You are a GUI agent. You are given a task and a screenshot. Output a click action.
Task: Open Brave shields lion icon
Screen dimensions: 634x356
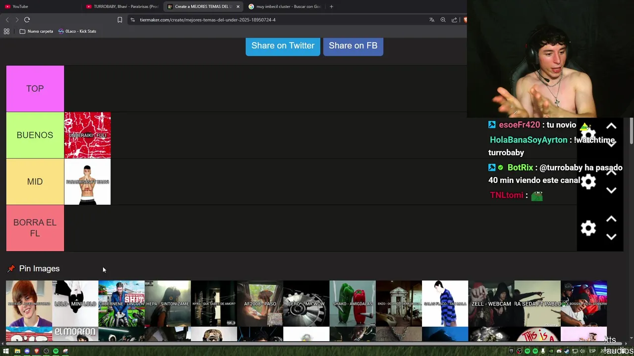465,20
